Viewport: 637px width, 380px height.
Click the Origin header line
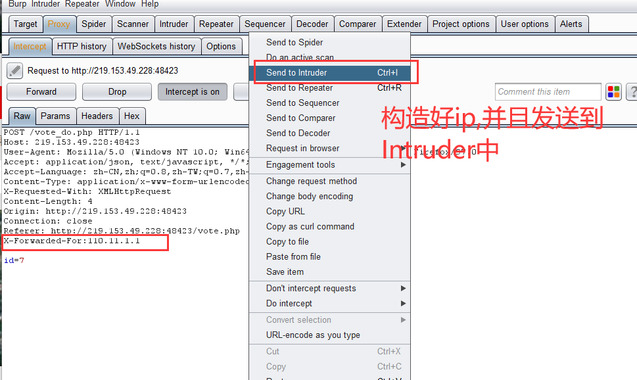pyautogui.click(x=95, y=211)
